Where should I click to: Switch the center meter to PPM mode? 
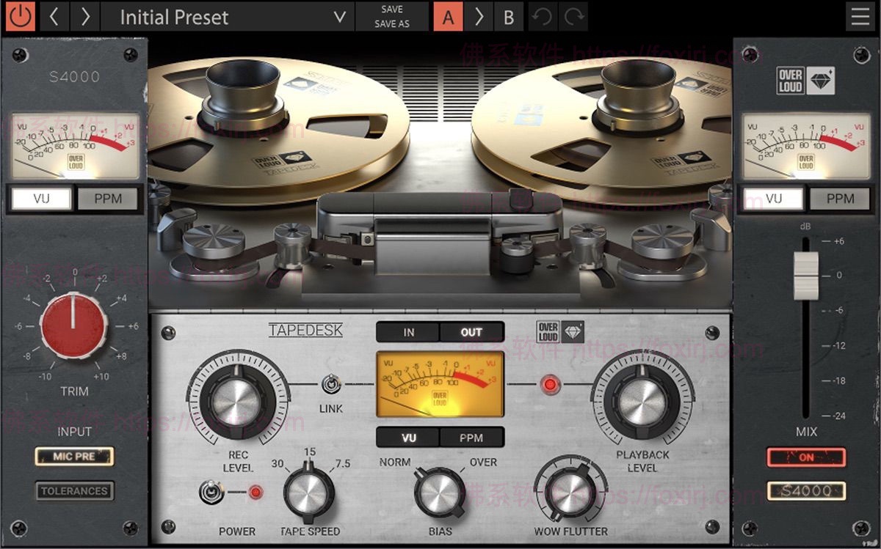pos(470,438)
